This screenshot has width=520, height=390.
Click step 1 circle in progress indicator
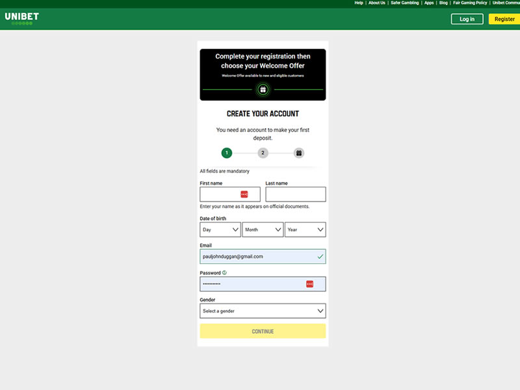[226, 153]
